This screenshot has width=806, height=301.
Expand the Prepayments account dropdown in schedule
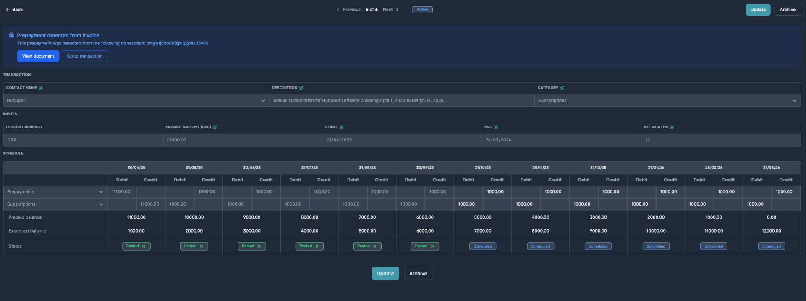click(101, 192)
